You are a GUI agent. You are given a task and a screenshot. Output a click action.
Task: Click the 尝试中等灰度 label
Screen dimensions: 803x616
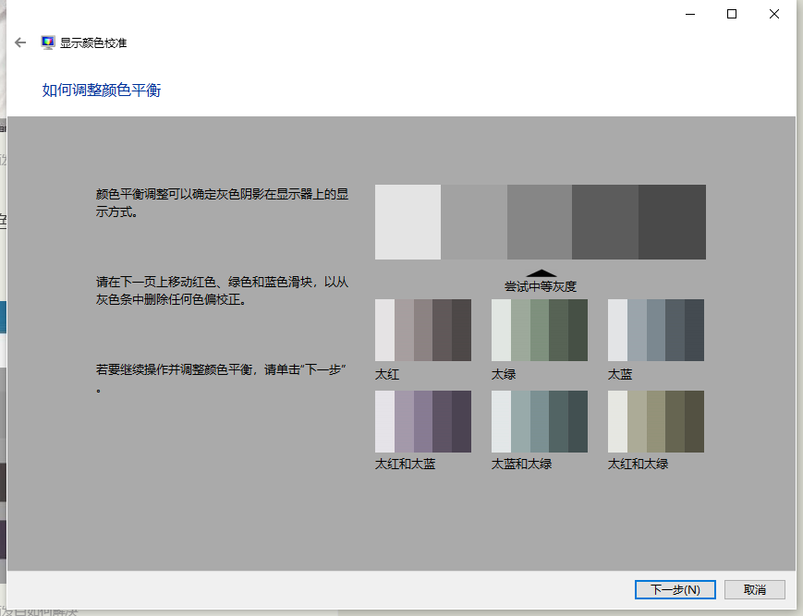point(540,285)
